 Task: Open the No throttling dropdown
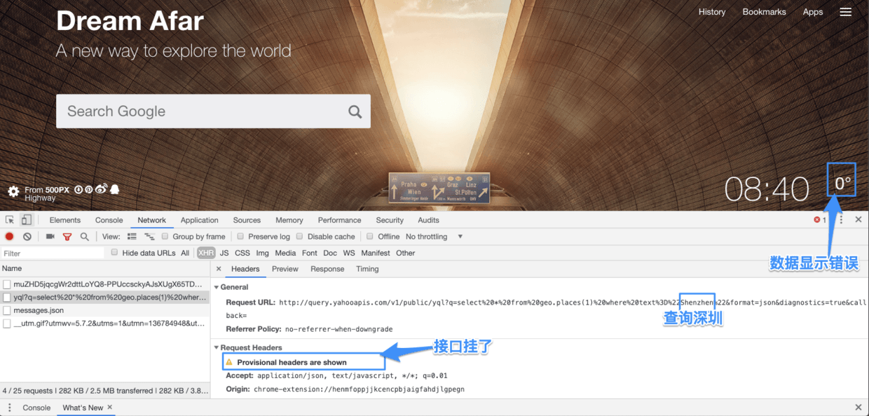(434, 237)
